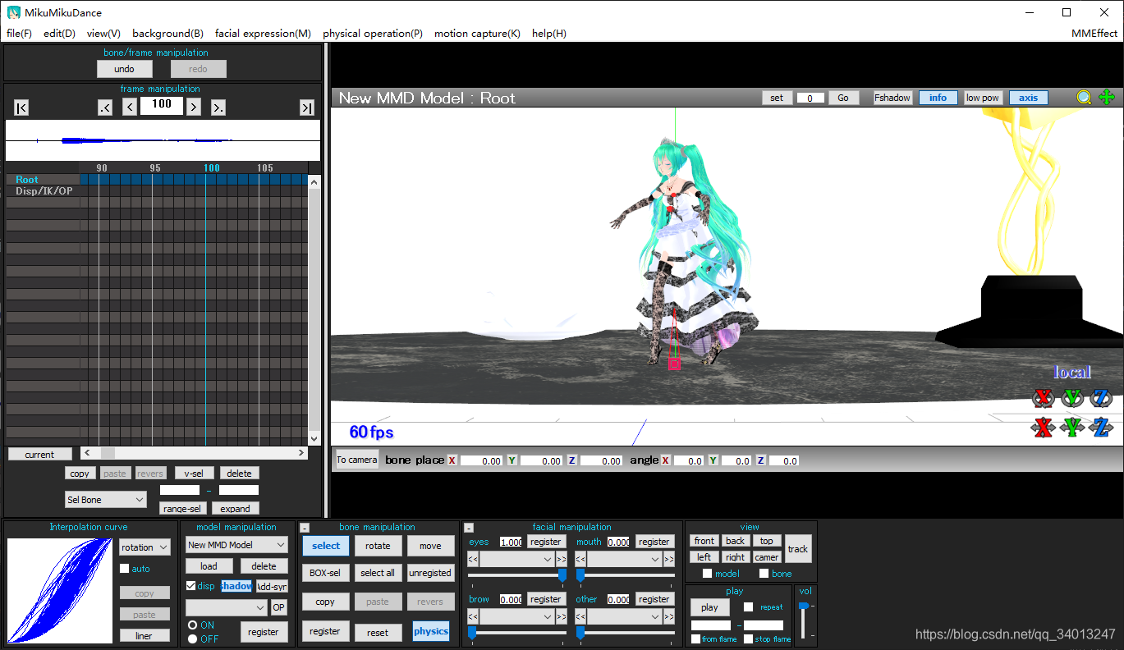
Task: Adjust the brow morph slider
Action: tap(517, 632)
